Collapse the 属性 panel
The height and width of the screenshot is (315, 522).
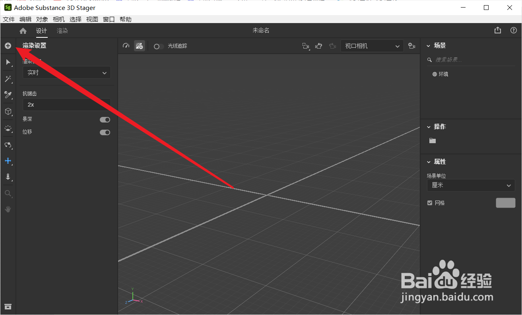click(x=429, y=162)
